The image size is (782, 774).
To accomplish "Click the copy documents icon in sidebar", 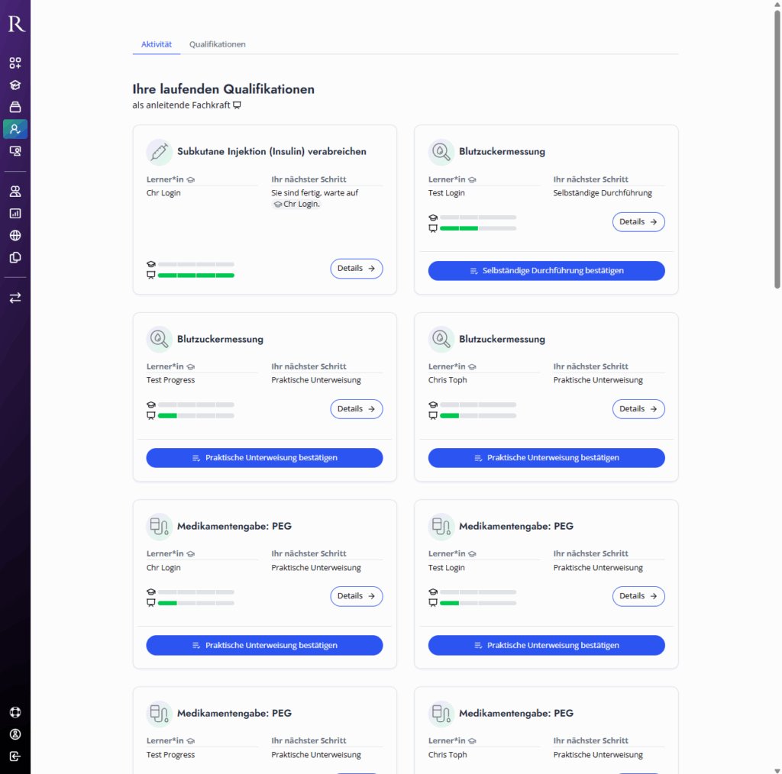I will [x=15, y=258].
